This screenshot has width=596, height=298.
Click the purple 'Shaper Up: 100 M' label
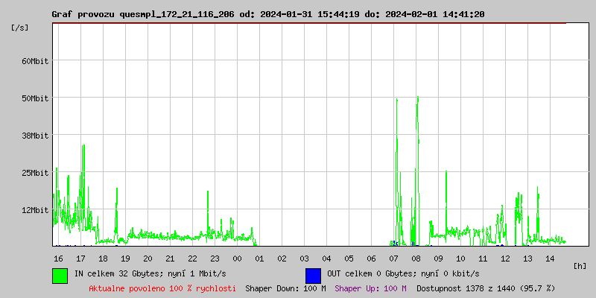370,288
